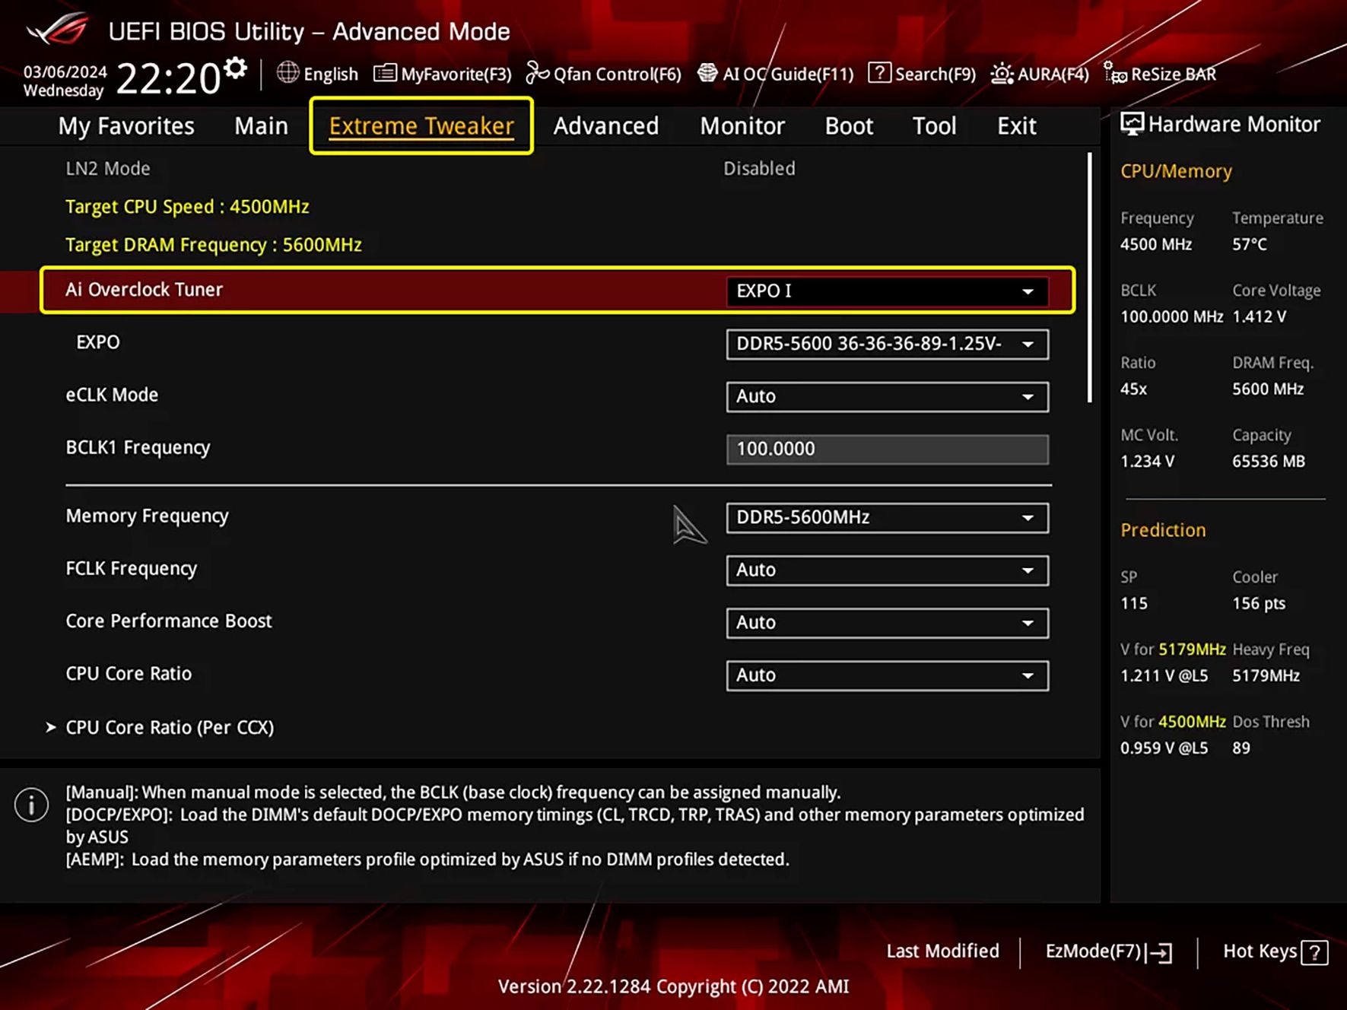Click the settings gear next to the clock
The image size is (1347, 1010).
pos(236,68)
